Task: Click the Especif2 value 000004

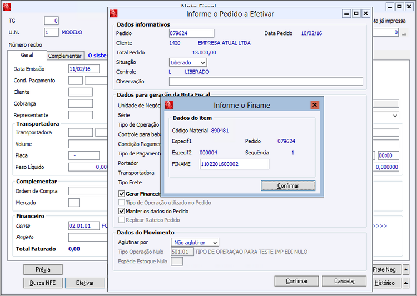Action: [x=209, y=153]
